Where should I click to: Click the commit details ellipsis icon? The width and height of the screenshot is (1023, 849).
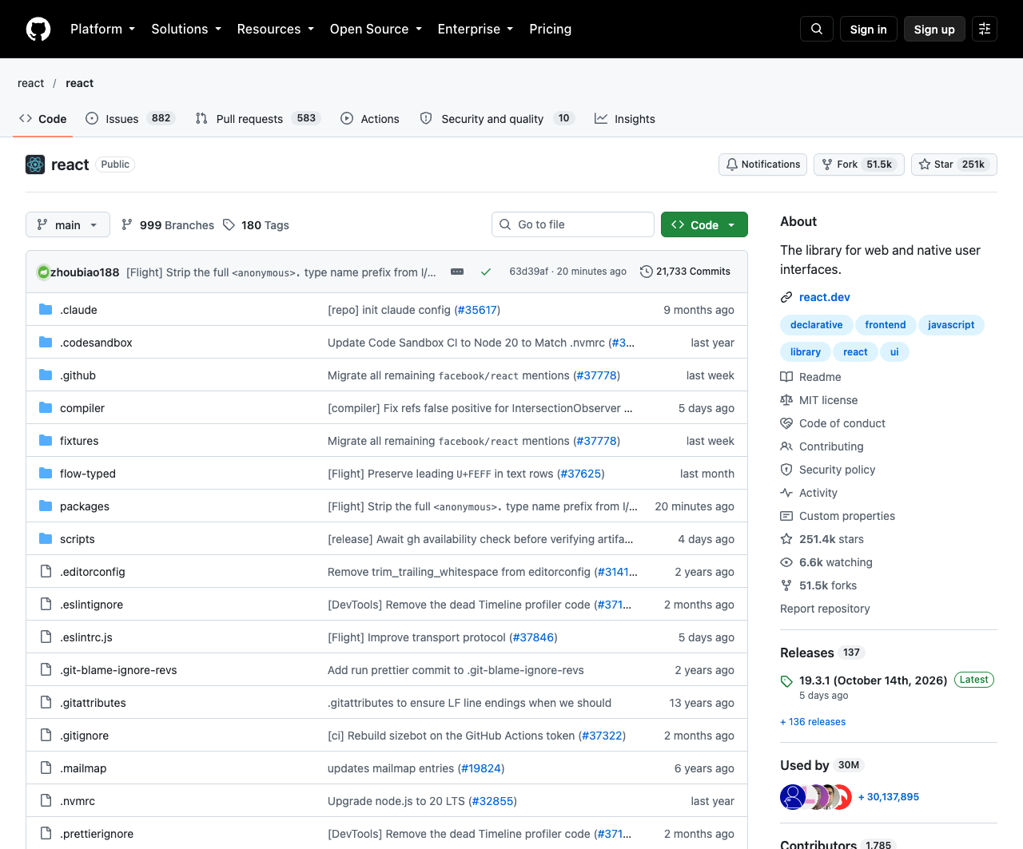(457, 272)
